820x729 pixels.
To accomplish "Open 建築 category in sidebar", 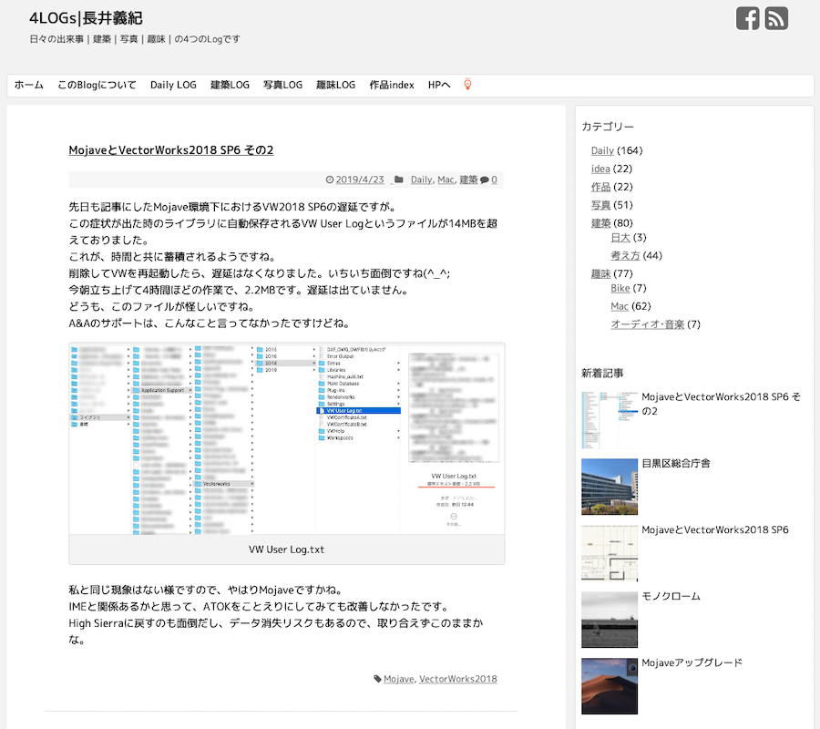I will point(601,223).
